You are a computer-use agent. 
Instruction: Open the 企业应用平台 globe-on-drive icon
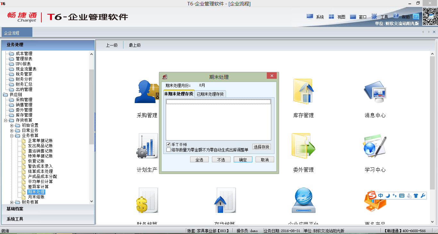(303, 200)
